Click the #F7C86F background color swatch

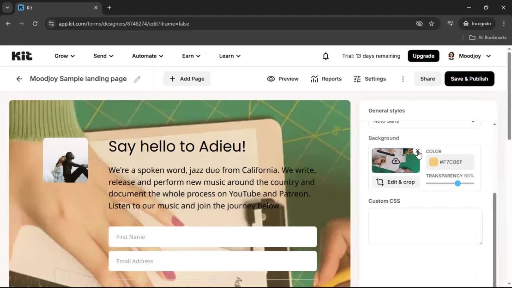click(433, 162)
